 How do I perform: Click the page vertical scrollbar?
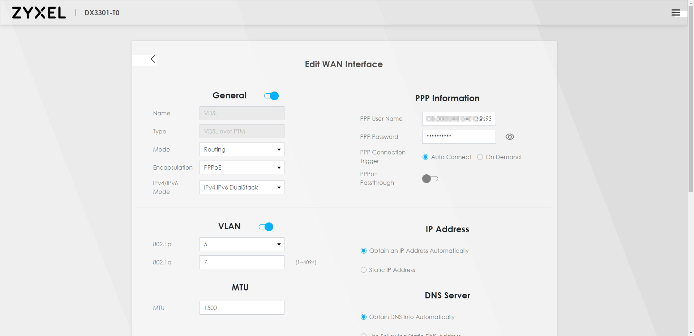(x=691, y=109)
